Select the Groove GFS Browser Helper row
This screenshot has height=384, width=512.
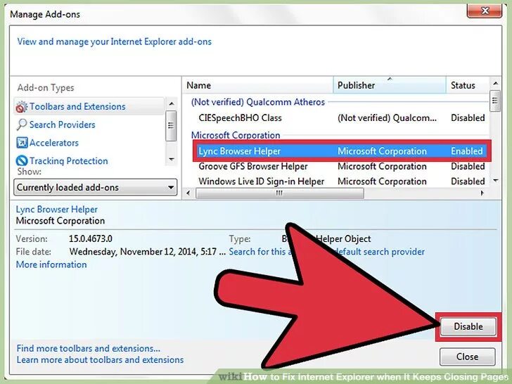tap(342, 167)
